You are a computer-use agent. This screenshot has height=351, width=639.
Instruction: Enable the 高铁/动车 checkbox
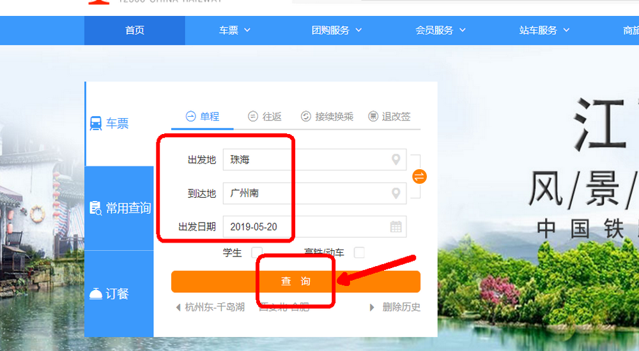[x=359, y=253]
